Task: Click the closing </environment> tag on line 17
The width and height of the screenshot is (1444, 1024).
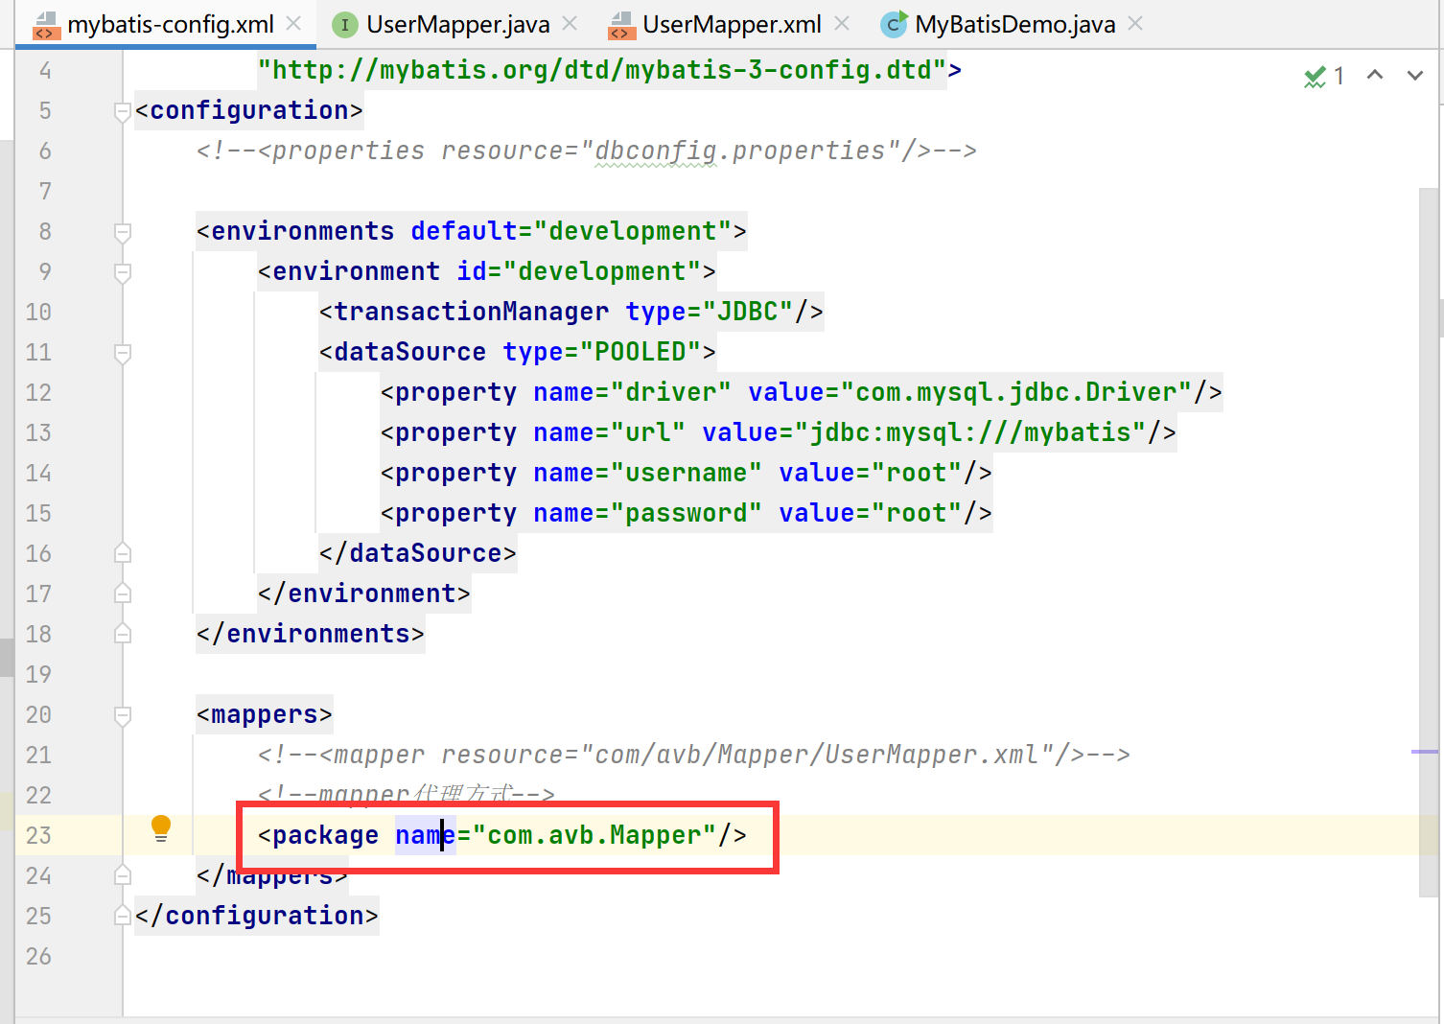Action: point(364,593)
